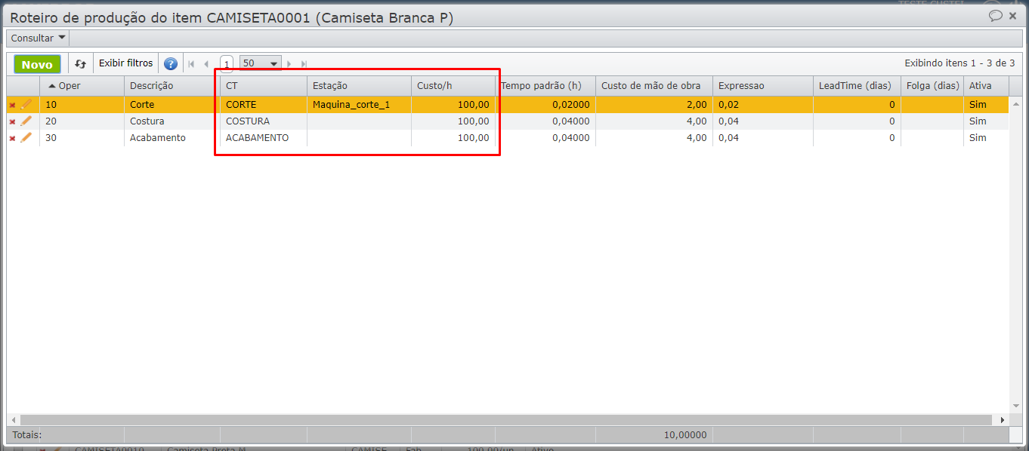Delete the Costura operation row
Screen dimensions: 1029x451
click(12, 121)
